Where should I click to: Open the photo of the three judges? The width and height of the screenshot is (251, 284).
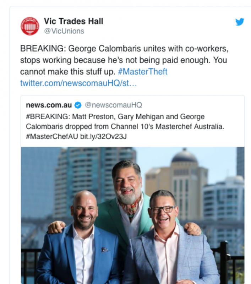(132, 215)
